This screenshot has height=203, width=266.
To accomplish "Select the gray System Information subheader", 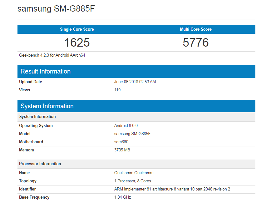I will point(136,117).
